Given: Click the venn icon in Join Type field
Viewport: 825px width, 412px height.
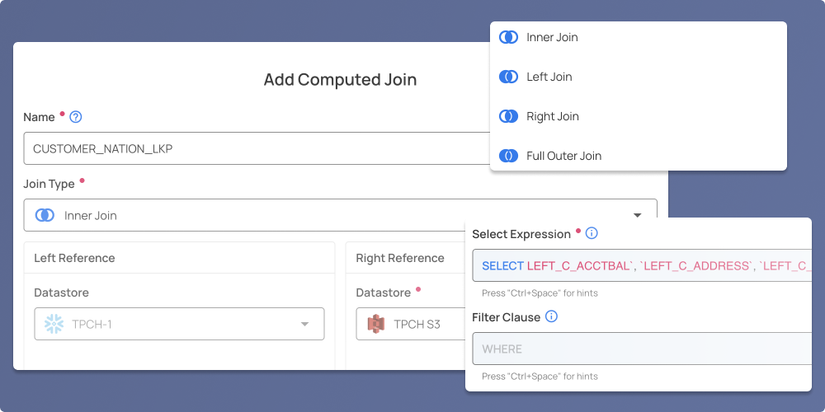Looking at the screenshot, I should 45,215.
